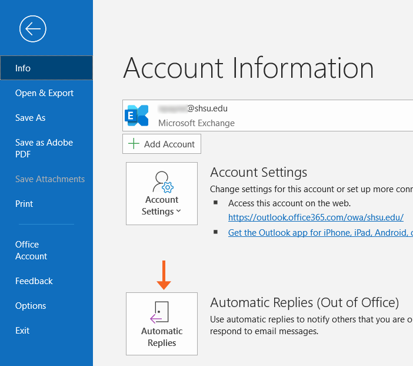Click the greyed-out Save Attachments entry

50,179
